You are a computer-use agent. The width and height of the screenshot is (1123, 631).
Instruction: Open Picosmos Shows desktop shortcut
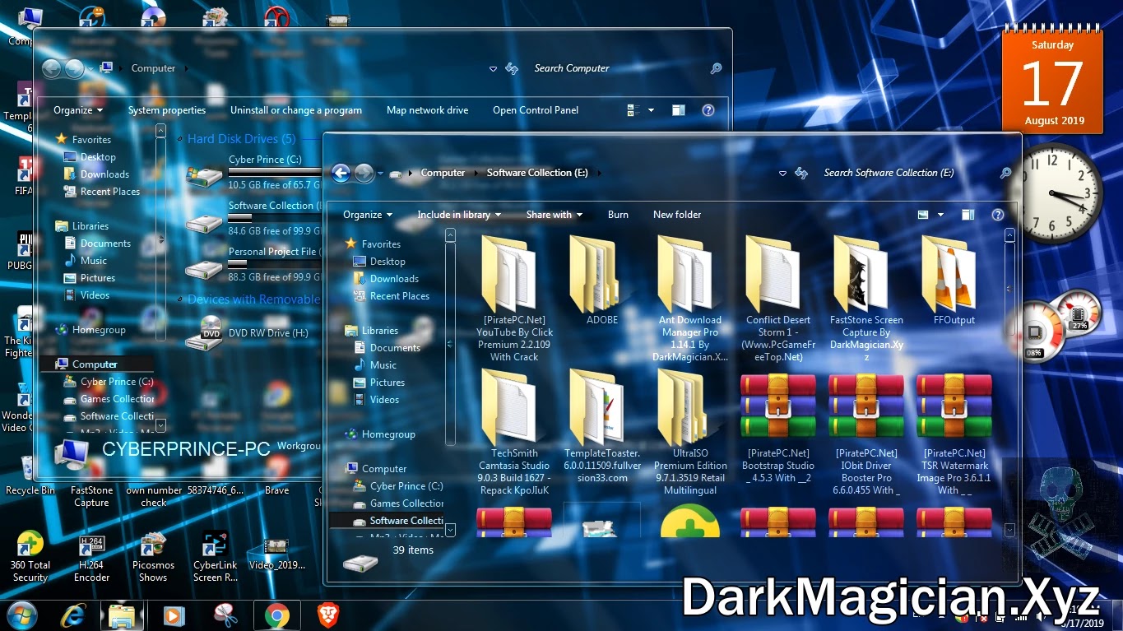pyautogui.click(x=153, y=557)
